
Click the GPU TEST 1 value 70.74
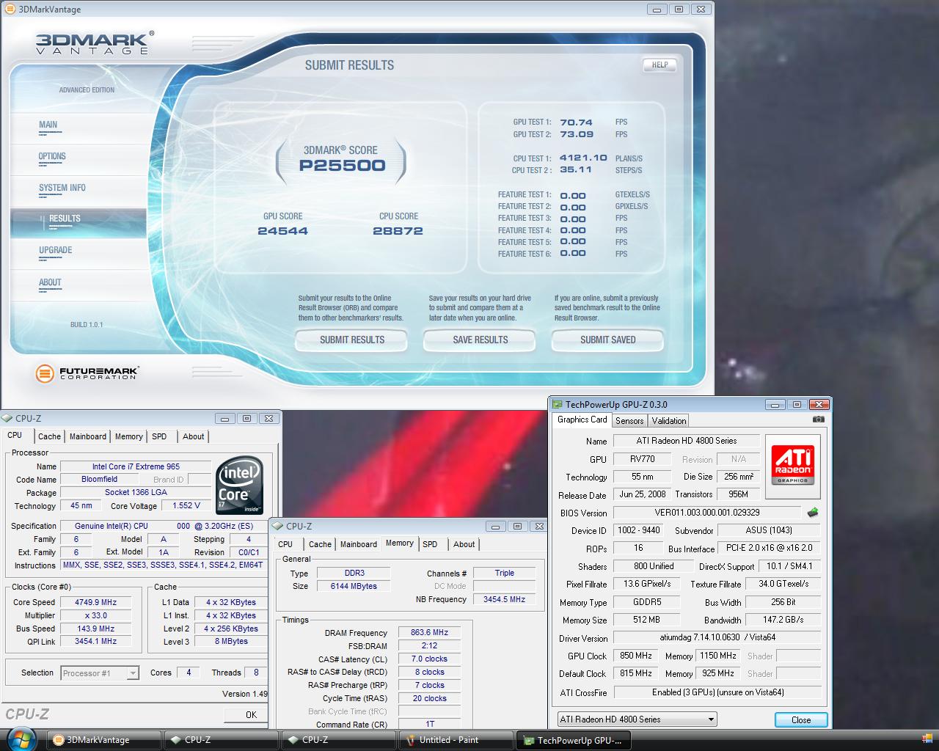click(x=576, y=122)
